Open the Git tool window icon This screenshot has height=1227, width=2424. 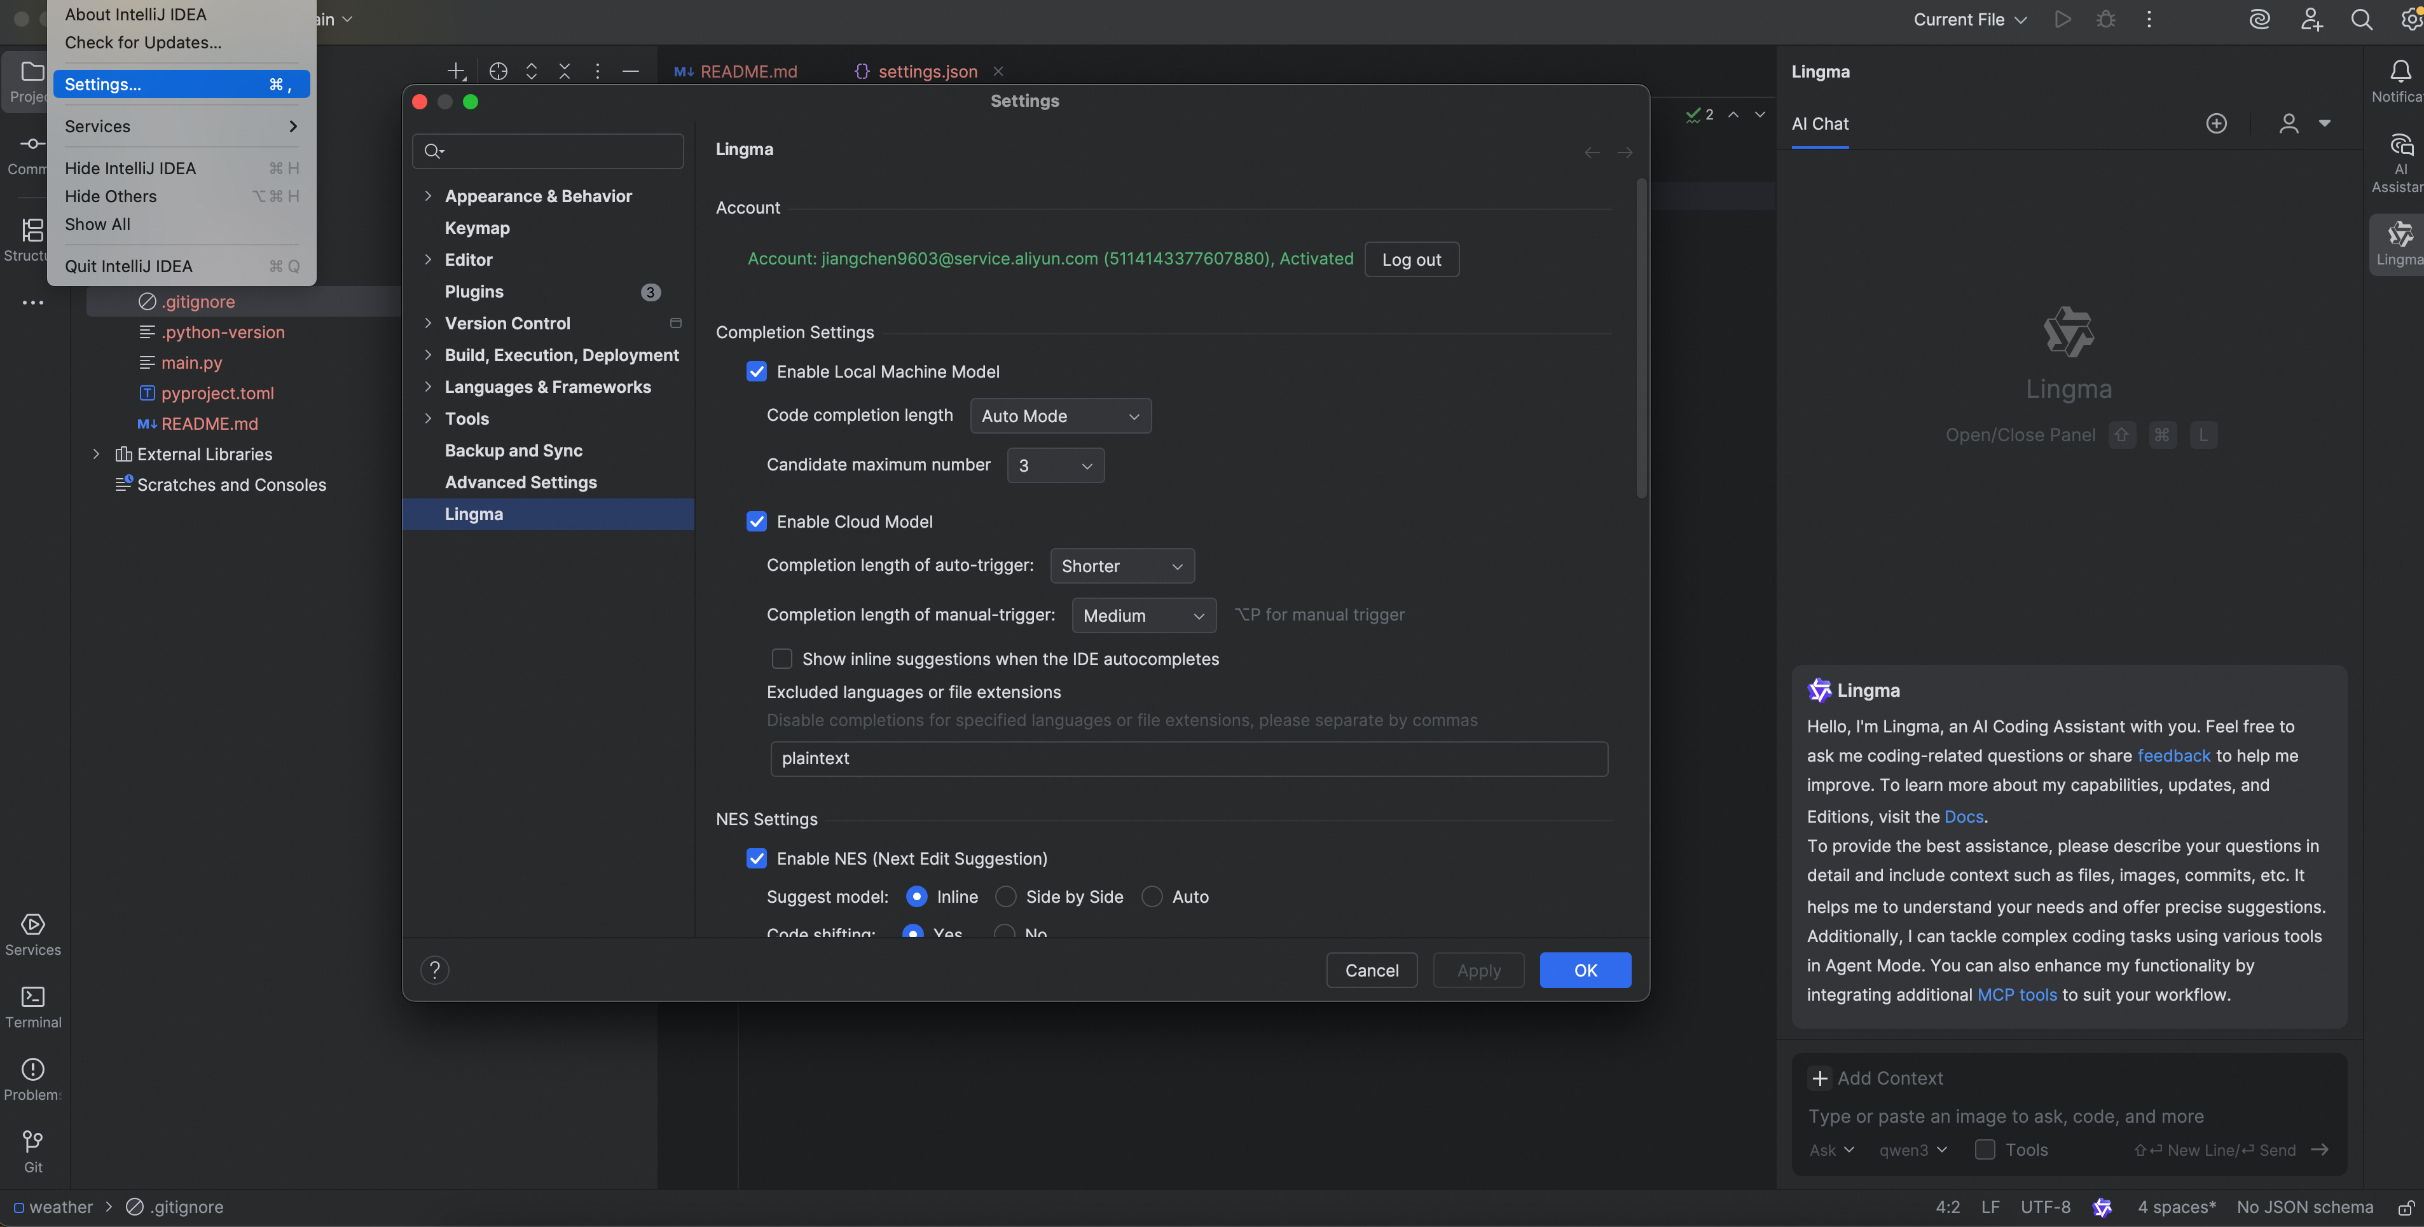[x=33, y=1152]
